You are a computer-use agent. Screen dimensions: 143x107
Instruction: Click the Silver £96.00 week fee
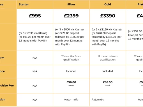(x=71, y=84)
